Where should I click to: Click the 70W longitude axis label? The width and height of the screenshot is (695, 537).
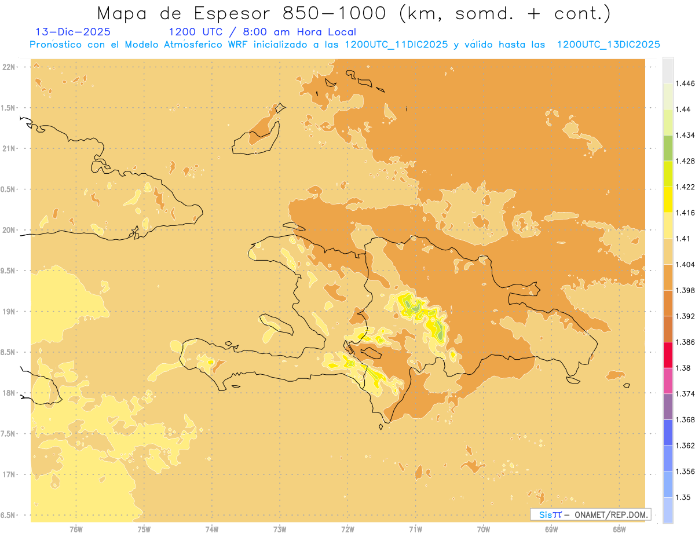pos(484,529)
